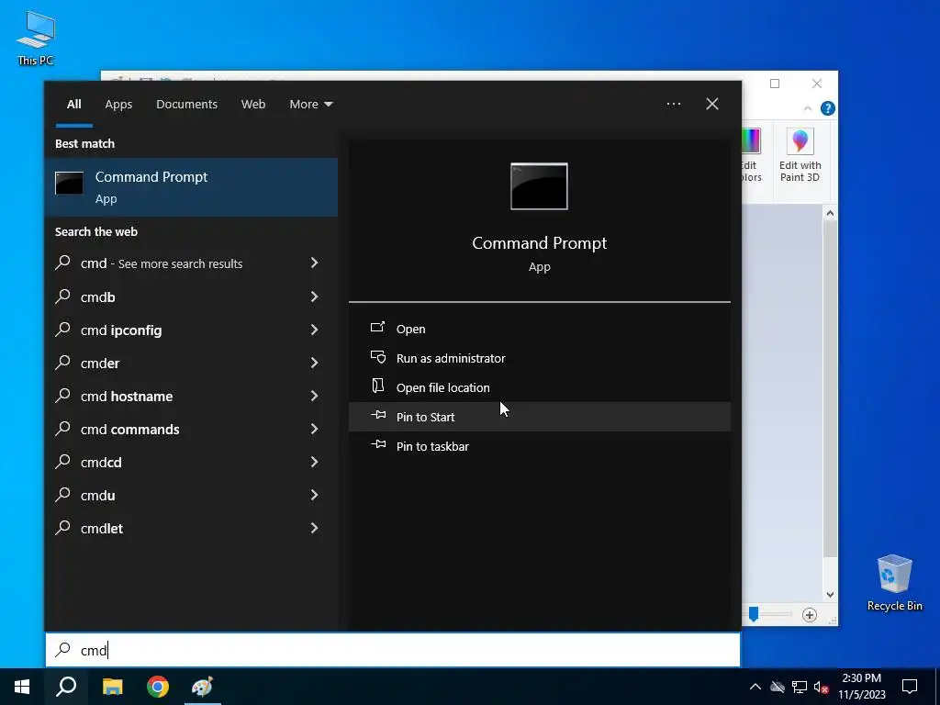Viewport: 940px width, 705px height.
Task: Click the pin icon beside Pin to taskbar
Action: pyautogui.click(x=378, y=444)
